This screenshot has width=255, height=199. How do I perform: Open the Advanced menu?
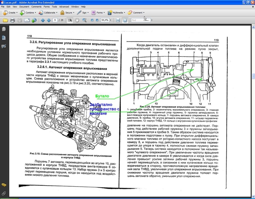(x=64, y=7)
